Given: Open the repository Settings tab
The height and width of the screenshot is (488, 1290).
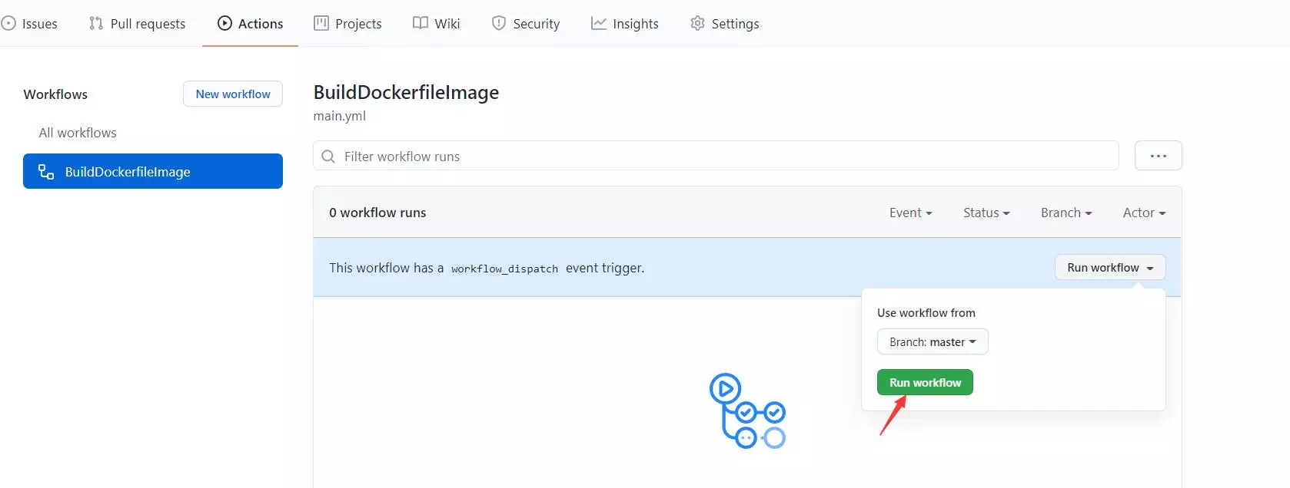Looking at the screenshot, I should (x=724, y=24).
